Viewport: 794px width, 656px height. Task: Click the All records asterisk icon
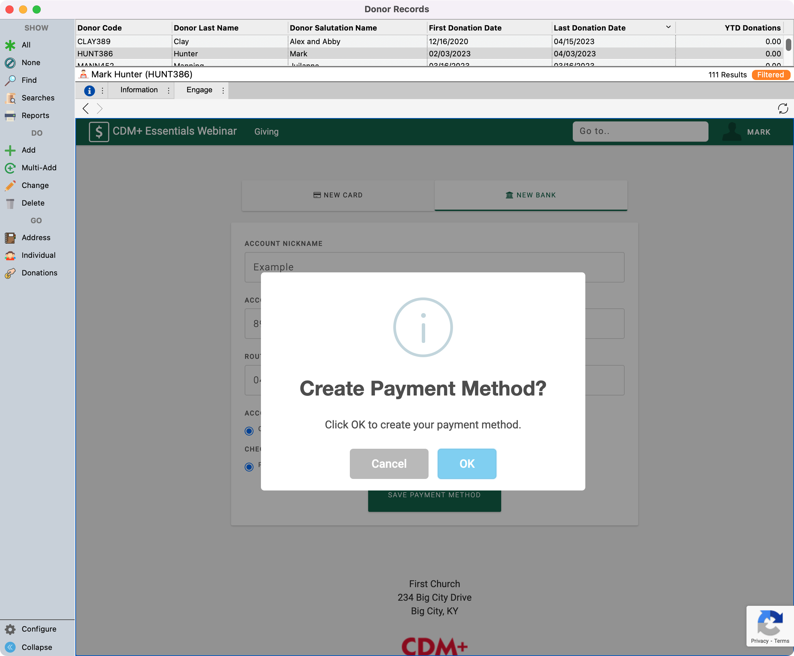tap(10, 45)
